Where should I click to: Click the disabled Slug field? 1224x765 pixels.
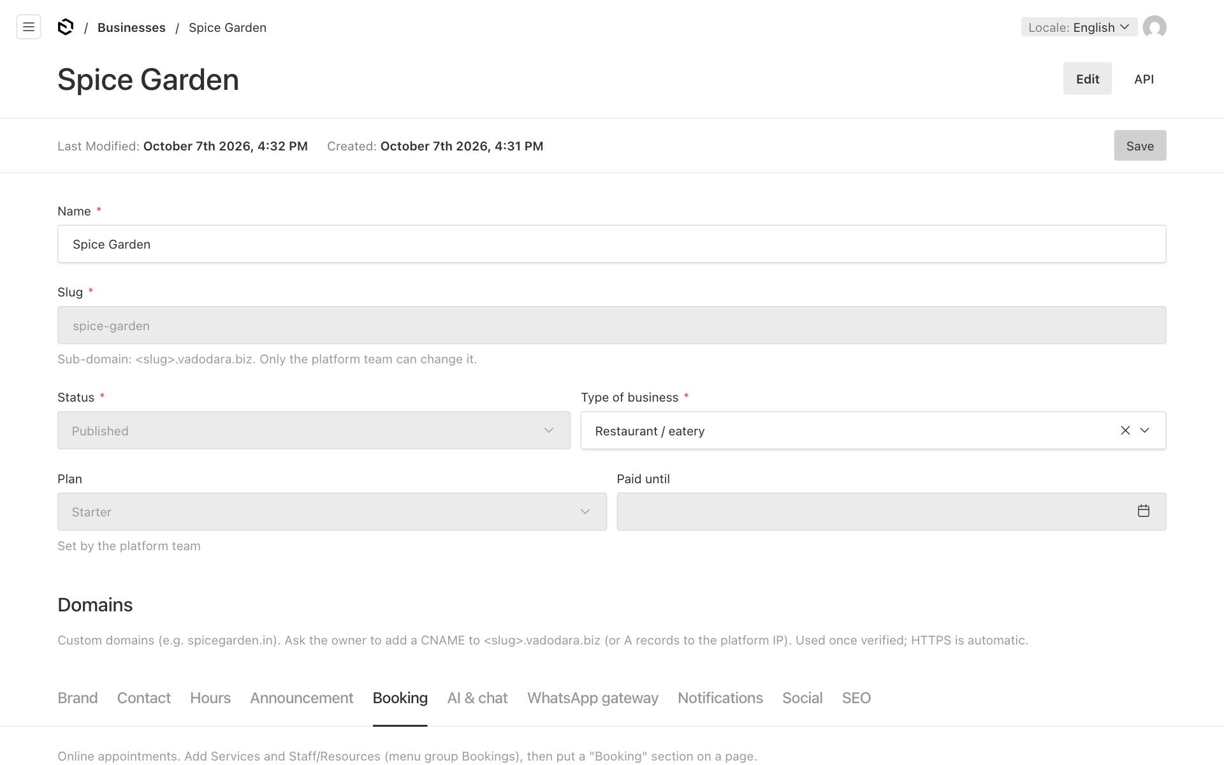coord(612,325)
